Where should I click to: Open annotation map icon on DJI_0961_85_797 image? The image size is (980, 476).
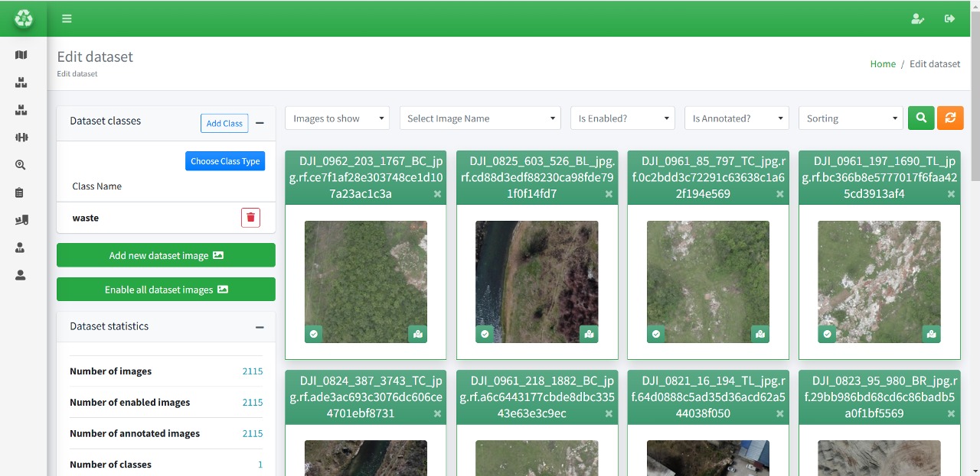(x=759, y=334)
